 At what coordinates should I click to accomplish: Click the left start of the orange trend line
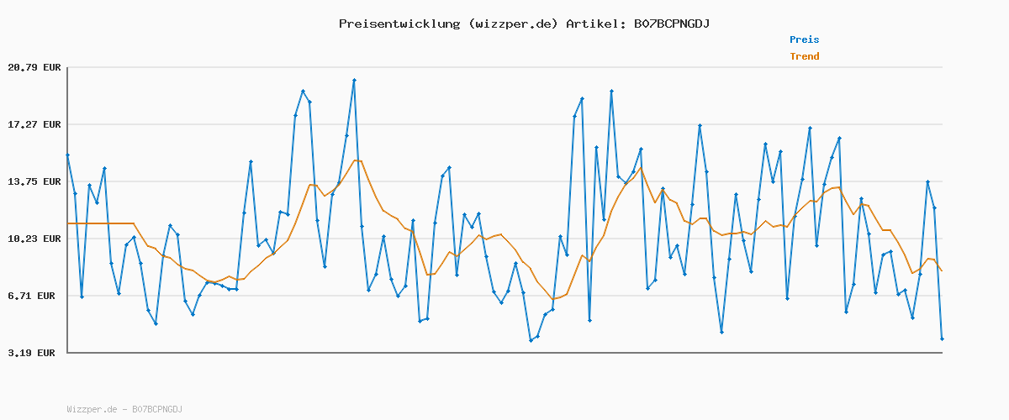tap(68, 223)
